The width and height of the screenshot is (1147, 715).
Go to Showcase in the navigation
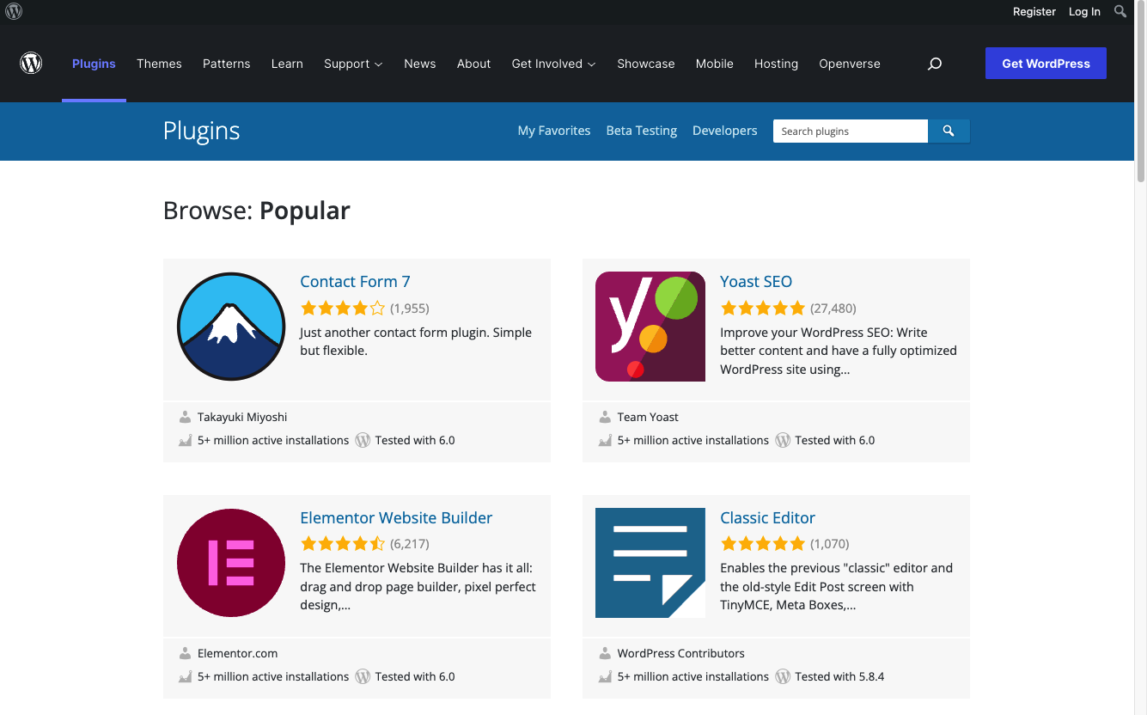pyautogui.click(x=646, y=64)
